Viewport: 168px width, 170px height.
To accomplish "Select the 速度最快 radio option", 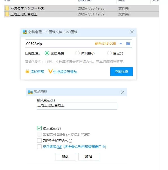I will 47,53.
